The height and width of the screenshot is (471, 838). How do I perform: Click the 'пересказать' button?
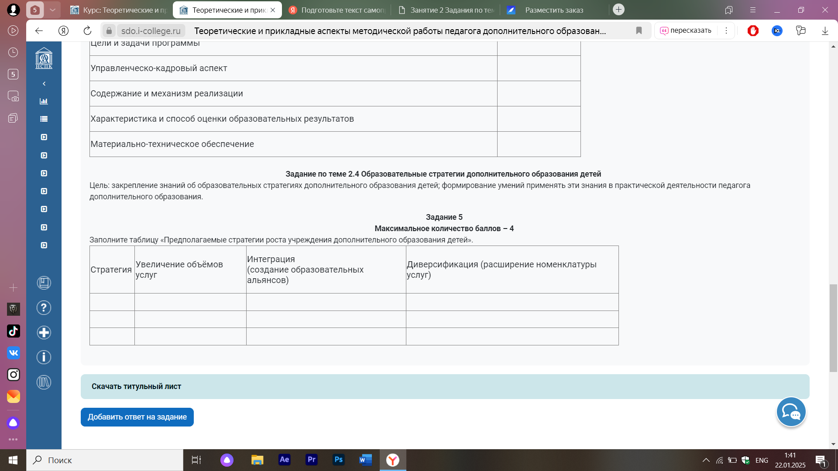(686, 31)
